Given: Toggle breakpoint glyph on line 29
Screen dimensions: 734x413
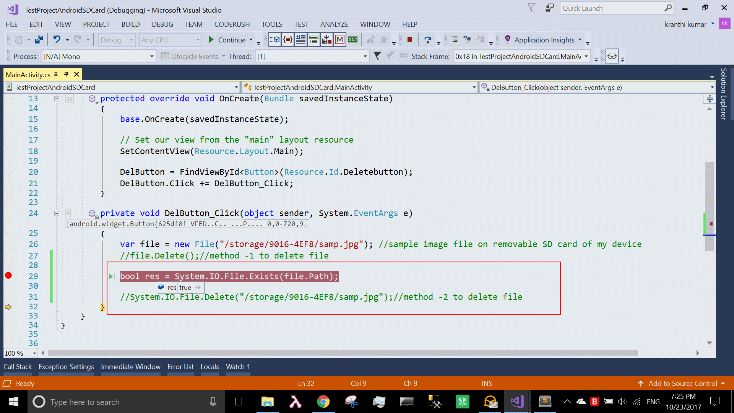Looking at the screenshot, I should click(8, 276).
